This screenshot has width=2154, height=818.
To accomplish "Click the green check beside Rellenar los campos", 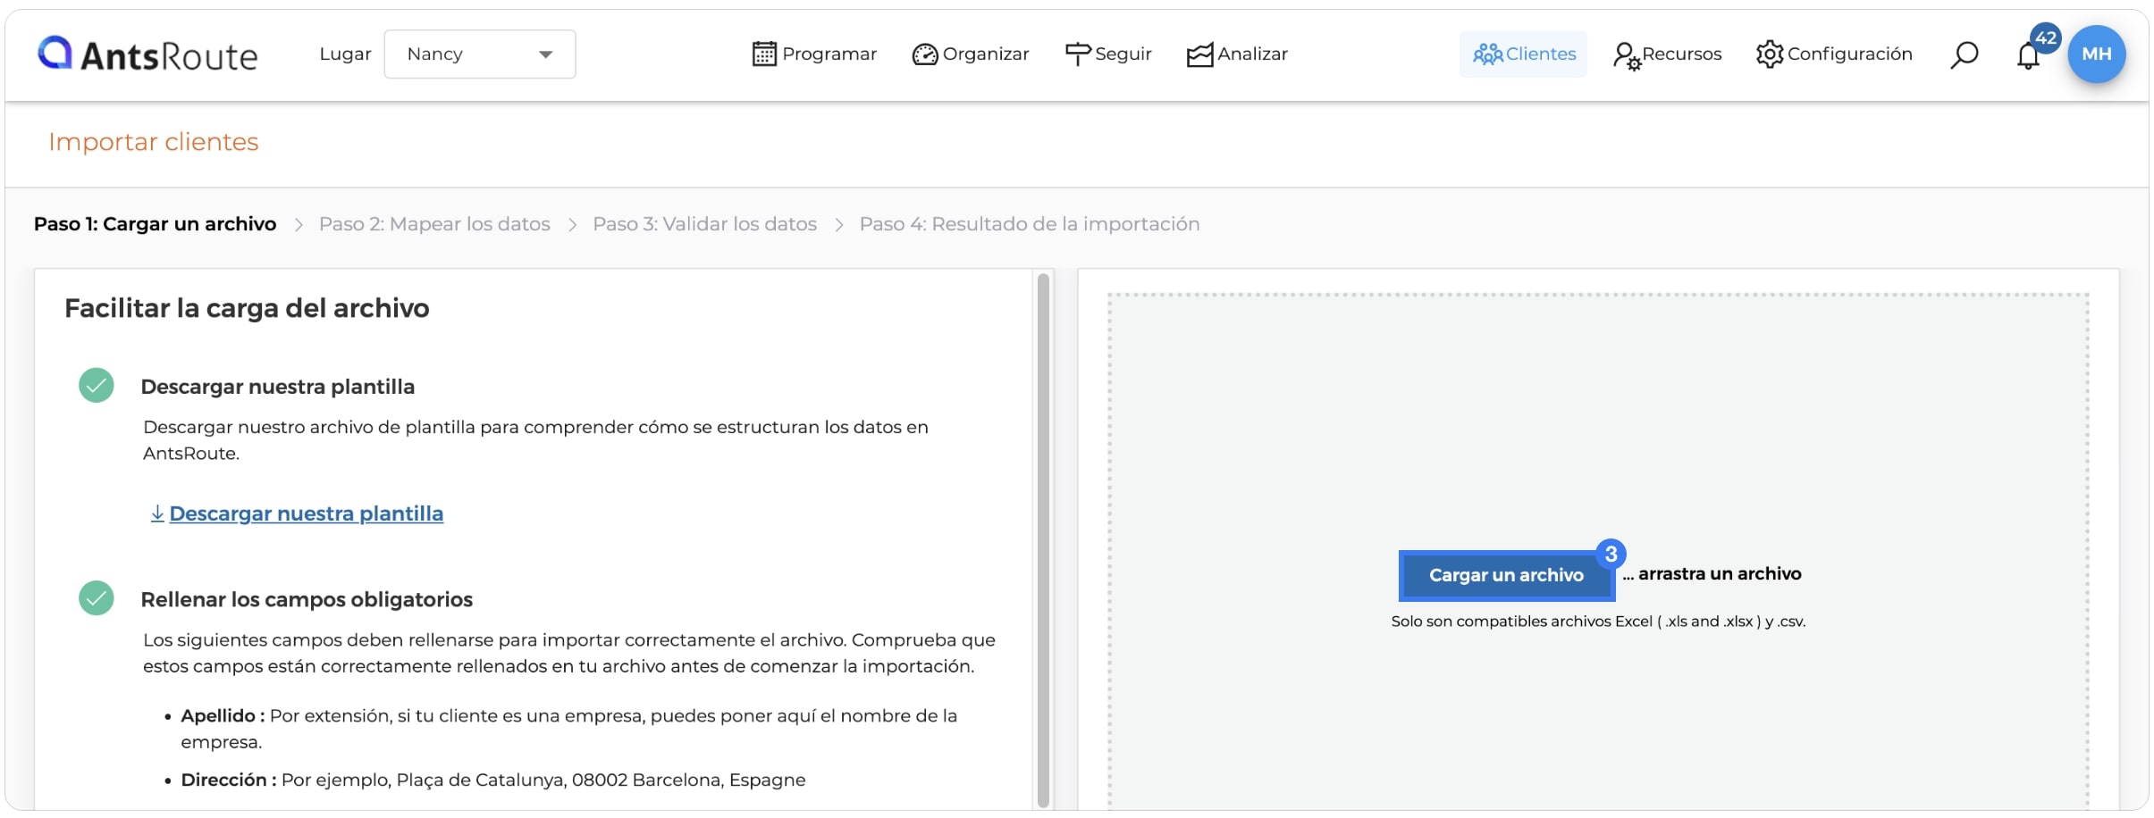I will pyautogui.click(x=97, y=598).
